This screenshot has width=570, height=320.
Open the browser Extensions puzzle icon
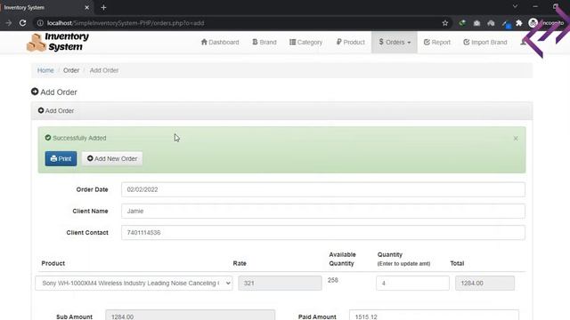[519, 23]
